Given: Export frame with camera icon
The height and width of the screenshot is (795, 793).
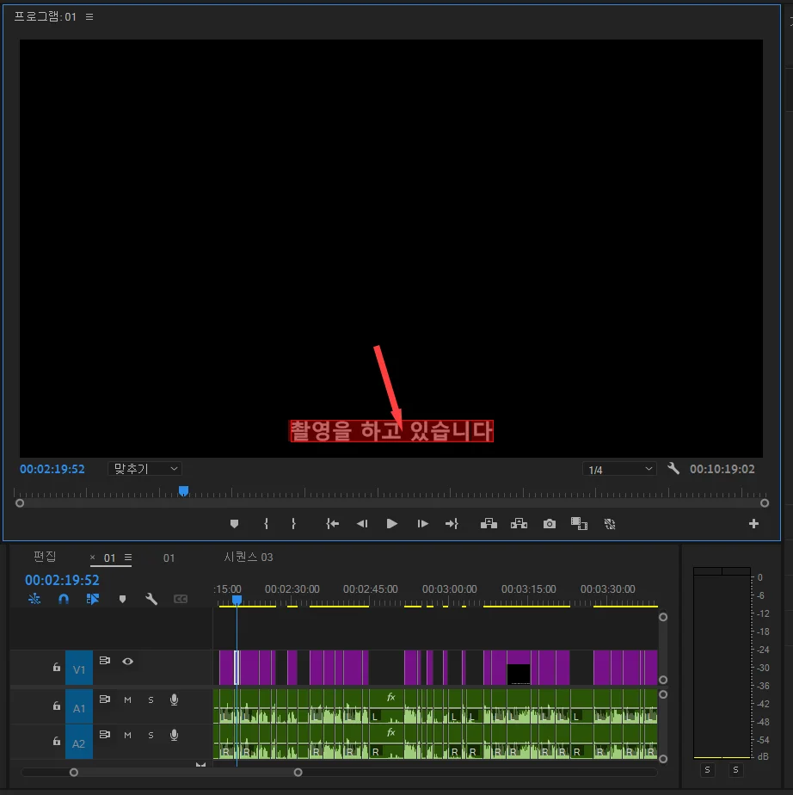Looking at the screenshot, I should (550, 524).
